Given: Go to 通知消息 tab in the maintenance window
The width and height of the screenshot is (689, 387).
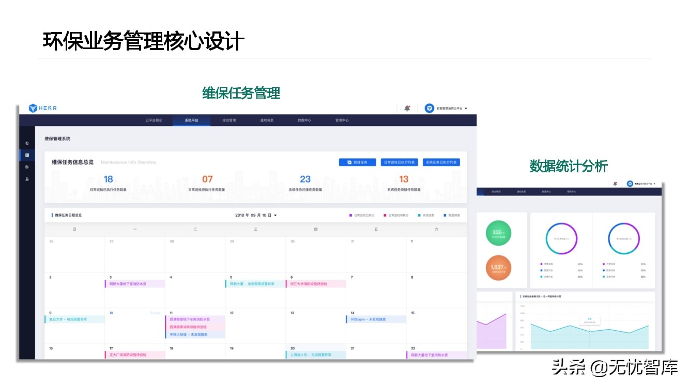Looking at the screenshot, I should (x=267, y=120).
